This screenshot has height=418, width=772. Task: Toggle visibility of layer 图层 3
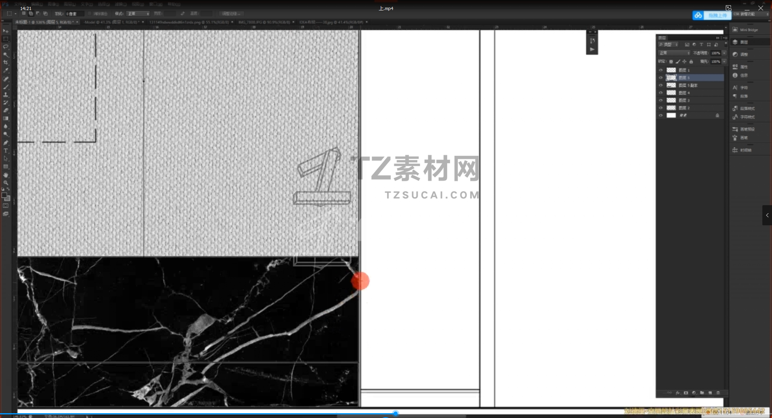click(661, 100)
